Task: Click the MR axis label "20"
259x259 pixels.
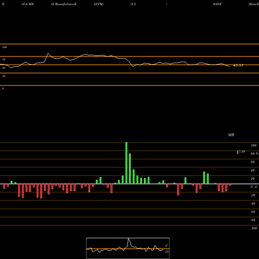Action: tap(252, 179)
